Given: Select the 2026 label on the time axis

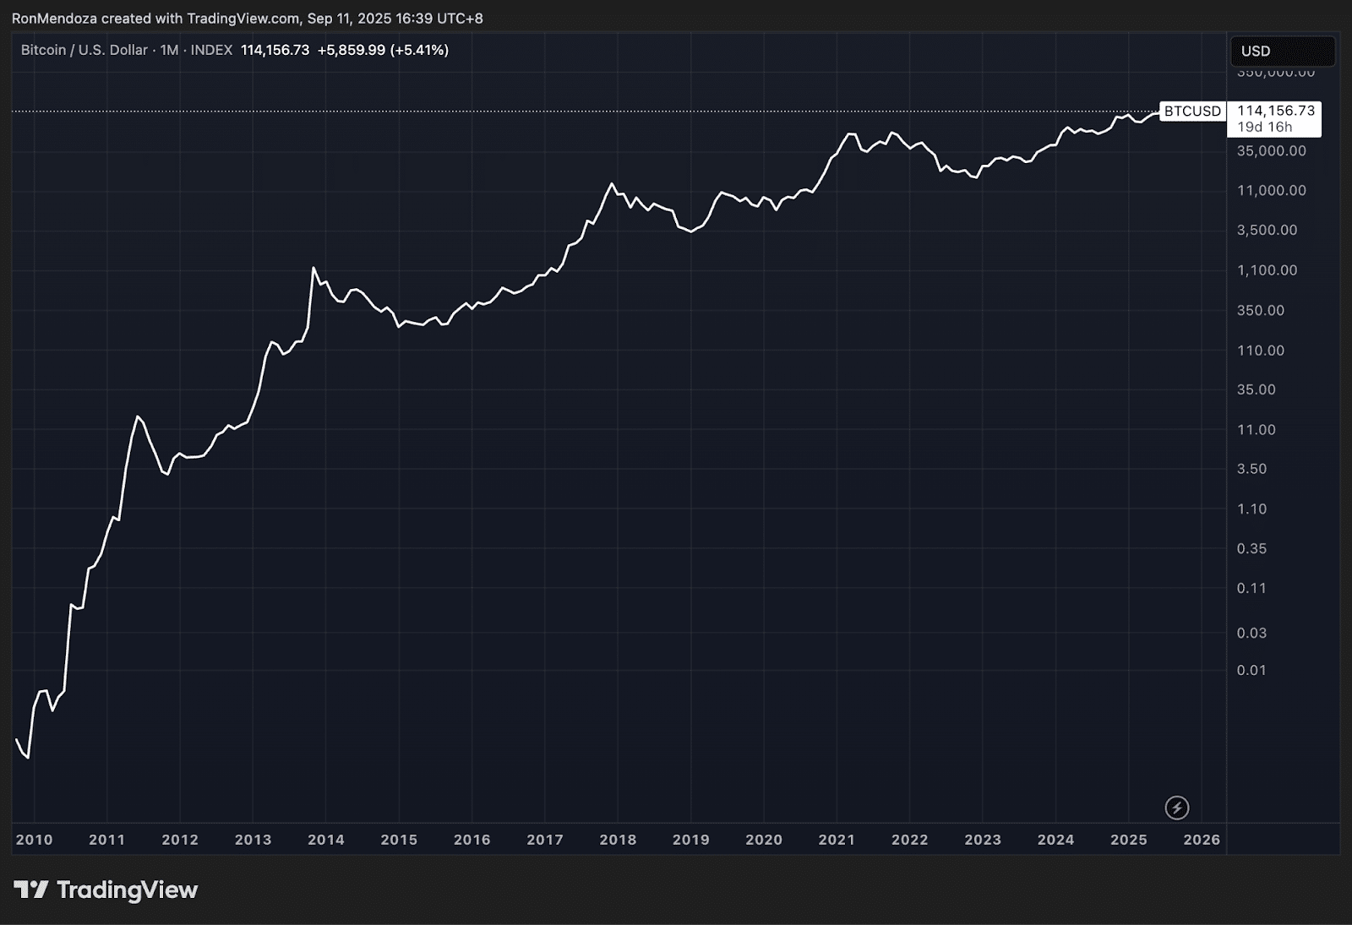Looking at the screenshot, I should click(x=1202, y=841).
